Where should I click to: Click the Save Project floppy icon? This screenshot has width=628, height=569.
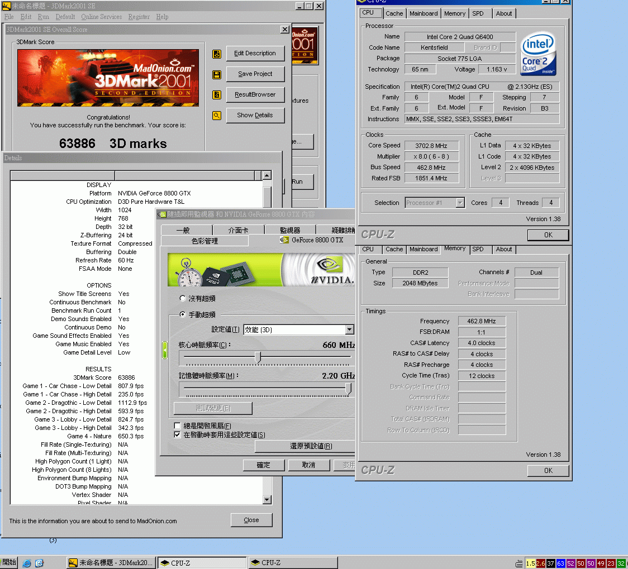coord(217,75)
